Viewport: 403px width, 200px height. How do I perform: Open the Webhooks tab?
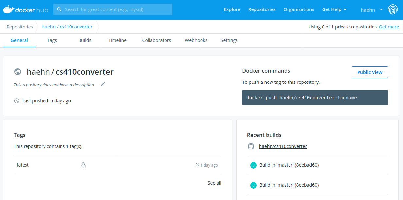196,40
